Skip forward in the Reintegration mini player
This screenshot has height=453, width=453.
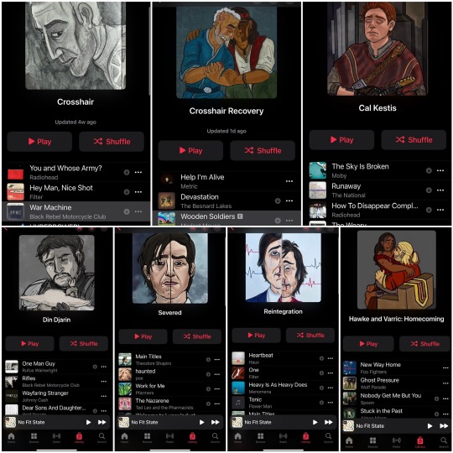click(328, 422)
